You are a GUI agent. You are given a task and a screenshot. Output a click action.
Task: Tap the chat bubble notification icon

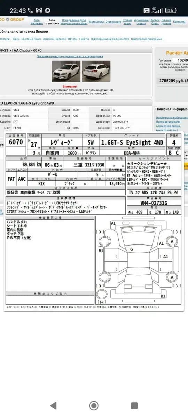[x=48, y=10]
